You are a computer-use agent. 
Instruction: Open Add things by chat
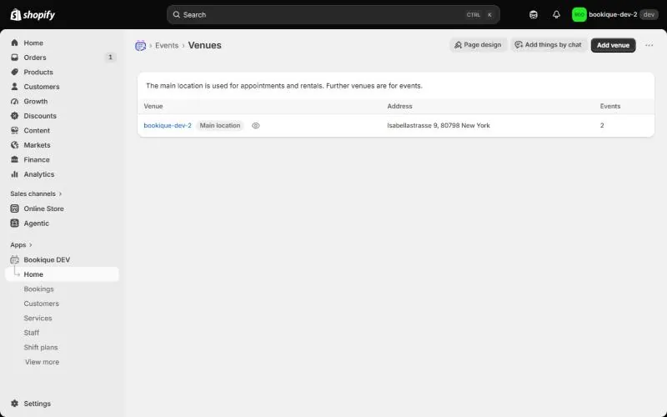coord(549,45)
